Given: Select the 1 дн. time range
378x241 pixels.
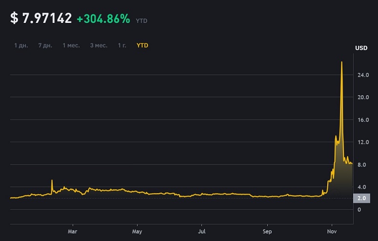Looking at the screenshot, I should click(21, 45).
